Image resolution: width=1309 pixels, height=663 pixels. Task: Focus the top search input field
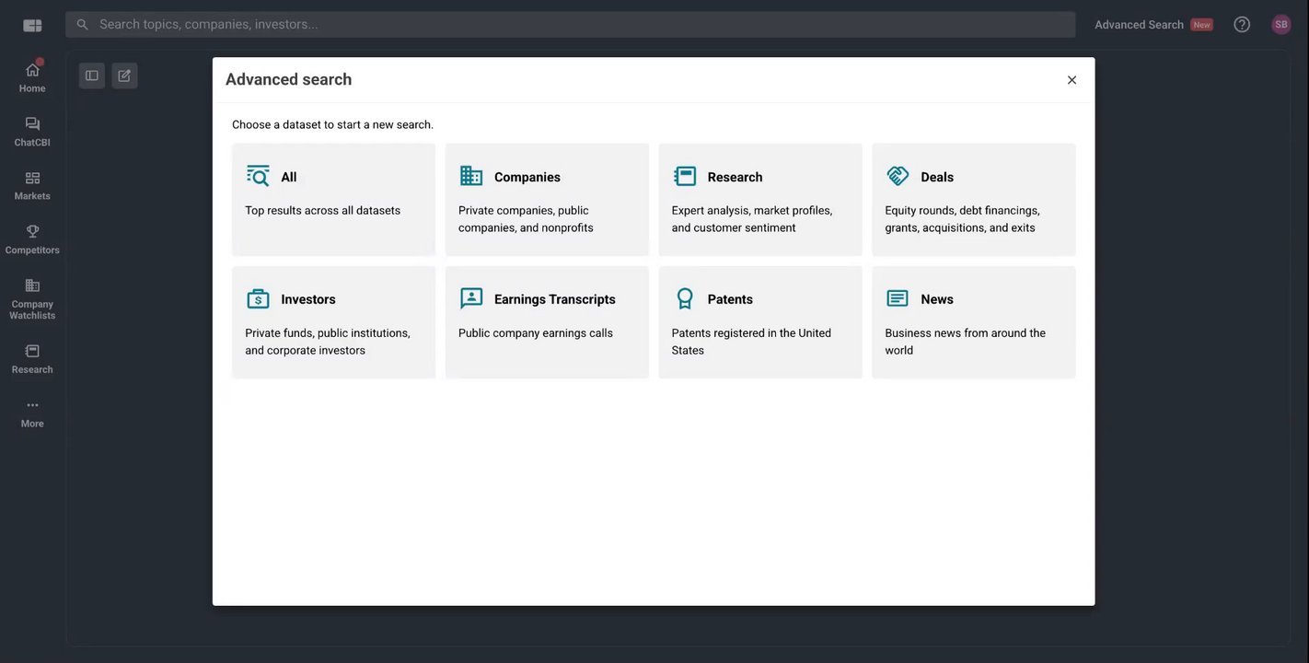pyautogui.click(x=571, y=25)
